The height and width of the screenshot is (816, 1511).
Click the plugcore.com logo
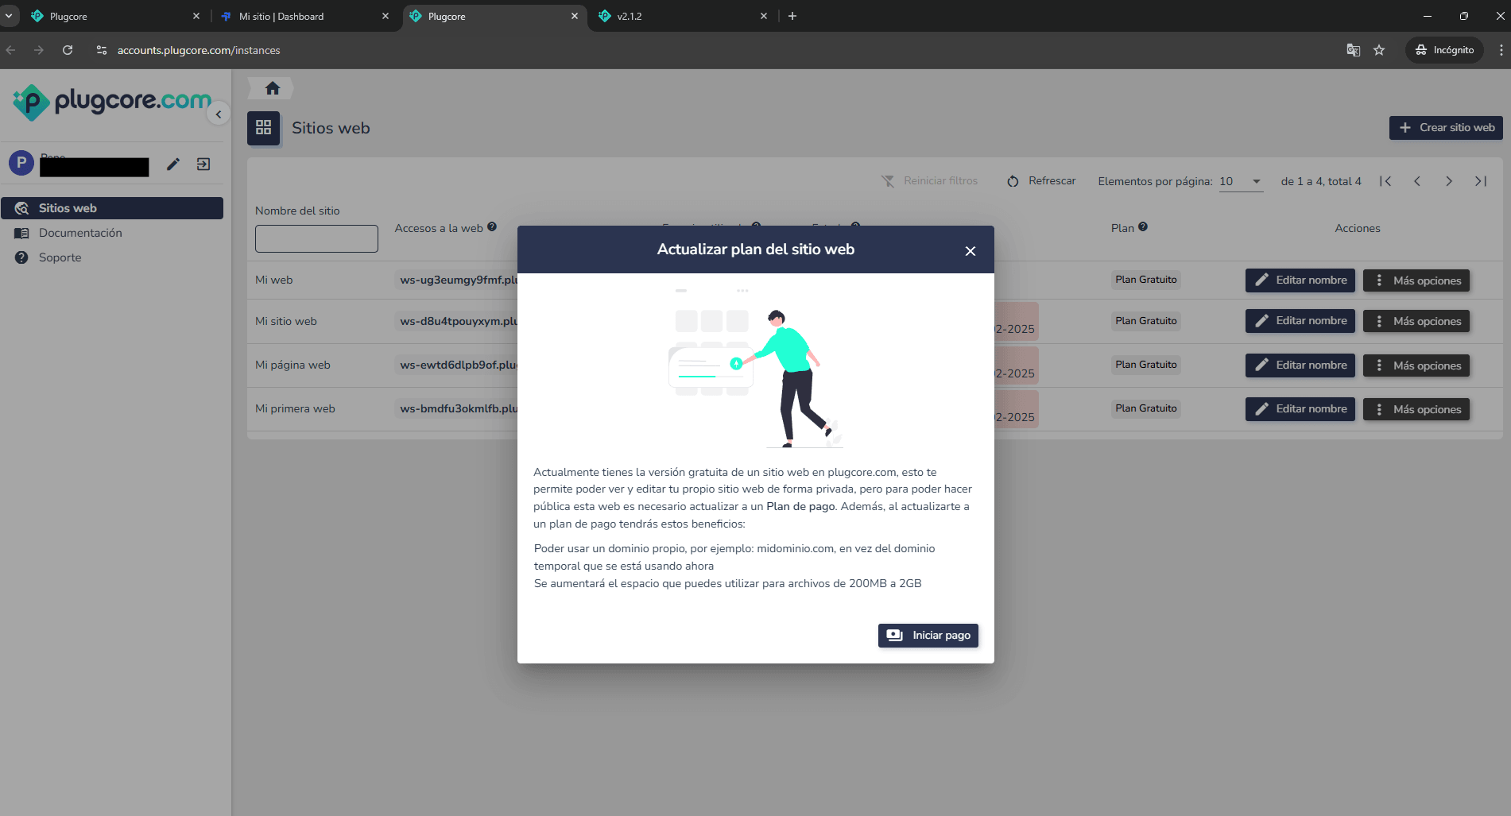pos(112,102)
